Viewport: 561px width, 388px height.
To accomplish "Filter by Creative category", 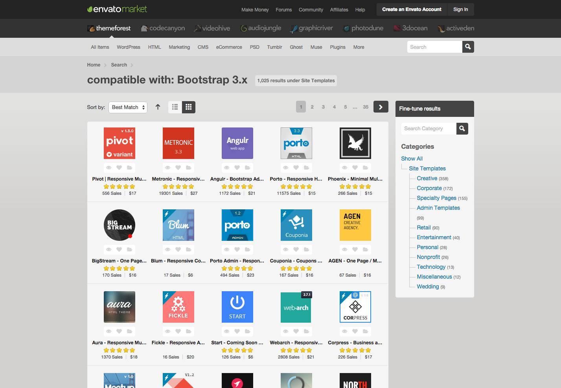I will (427, 178).
